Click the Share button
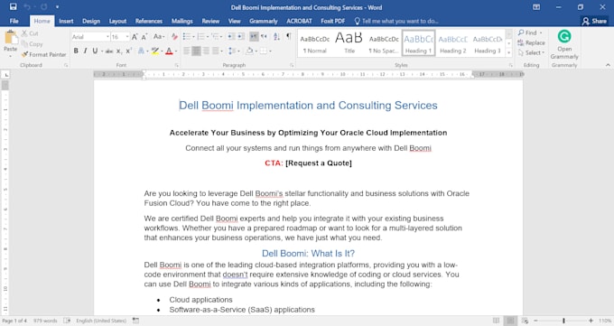The width and height of the screenshot is (614, 326). (x=594, y=21)
